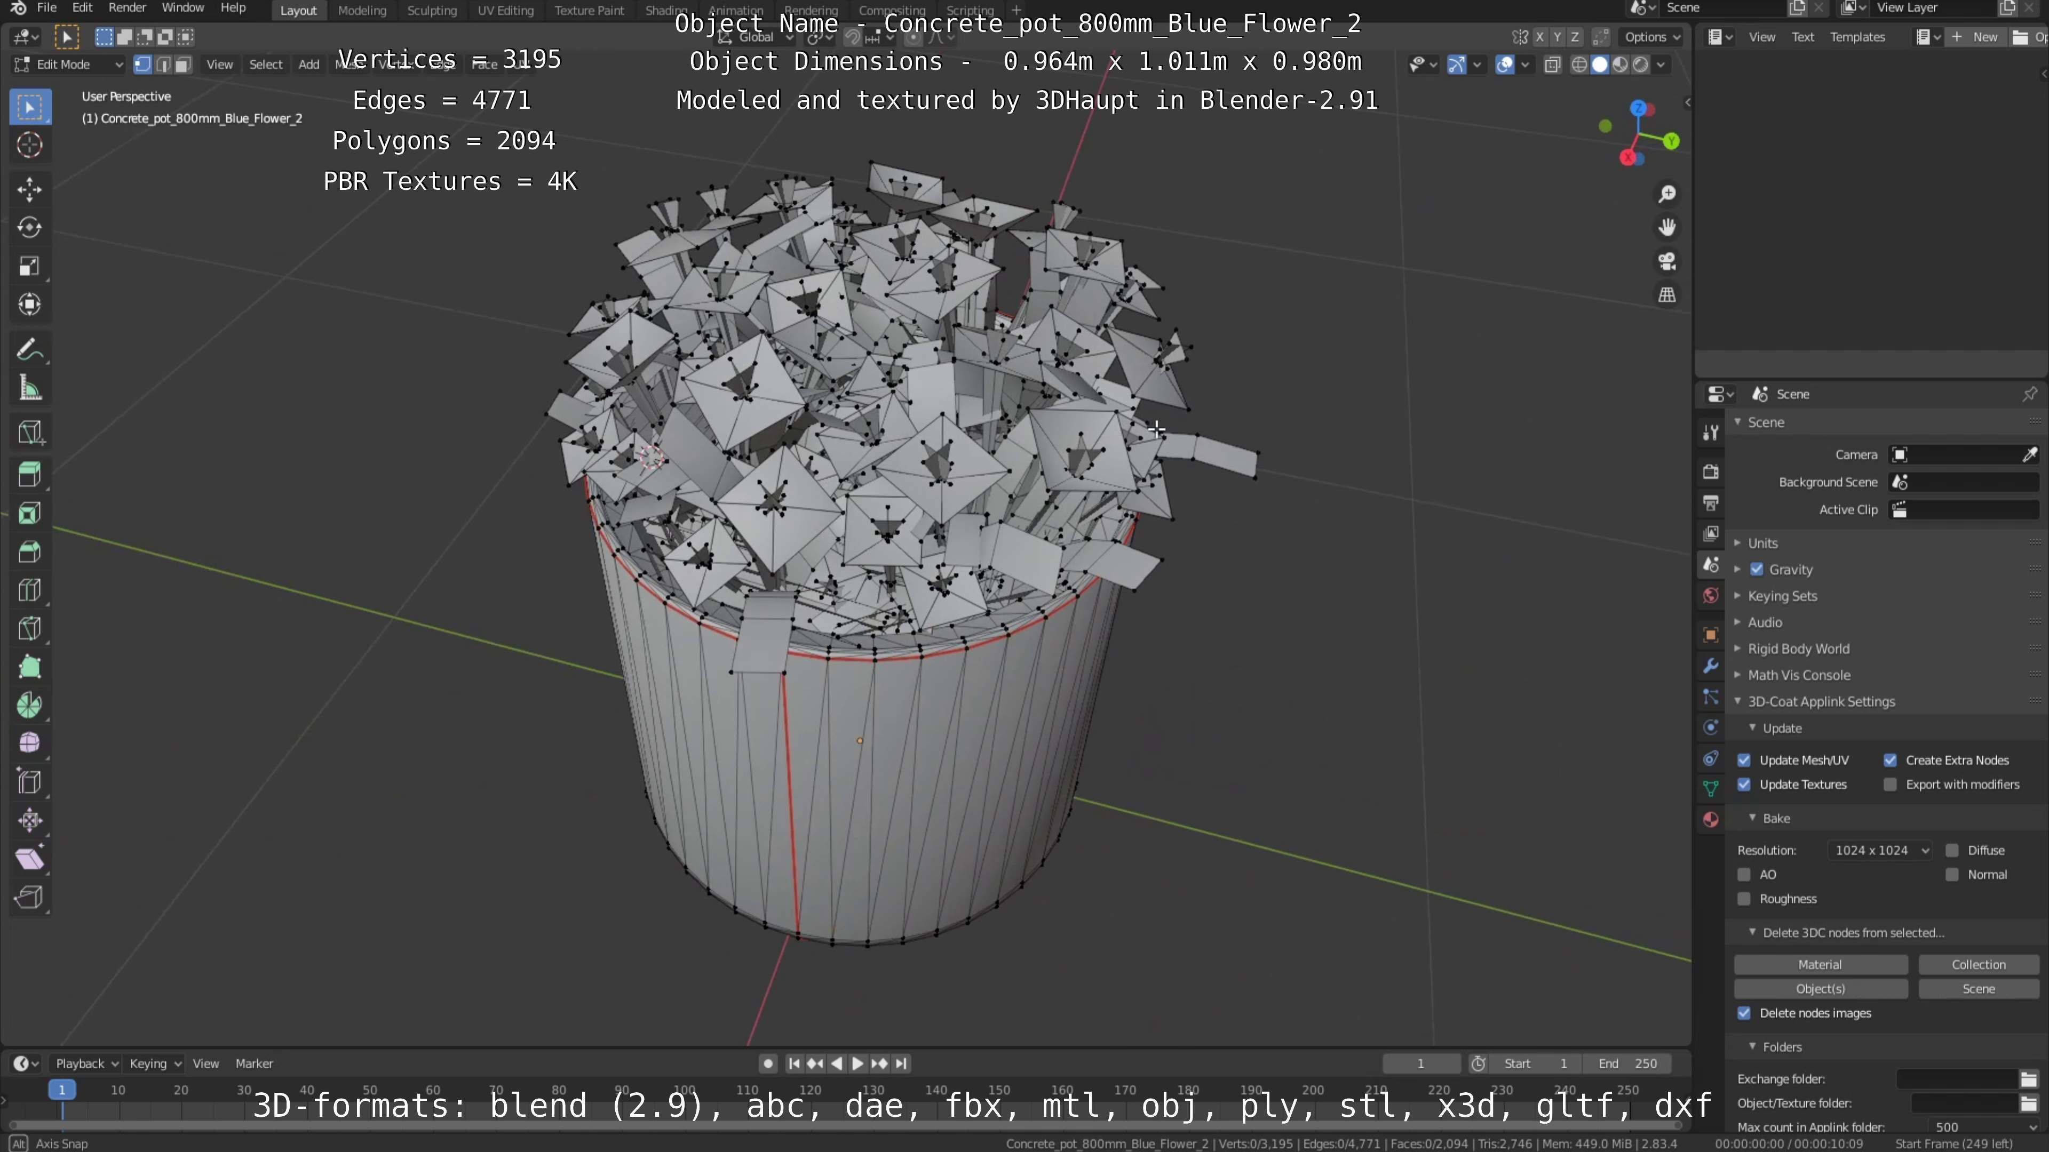Open the World properties tab icon
Screen dimensions: 2049x1152
[1710, 596]
